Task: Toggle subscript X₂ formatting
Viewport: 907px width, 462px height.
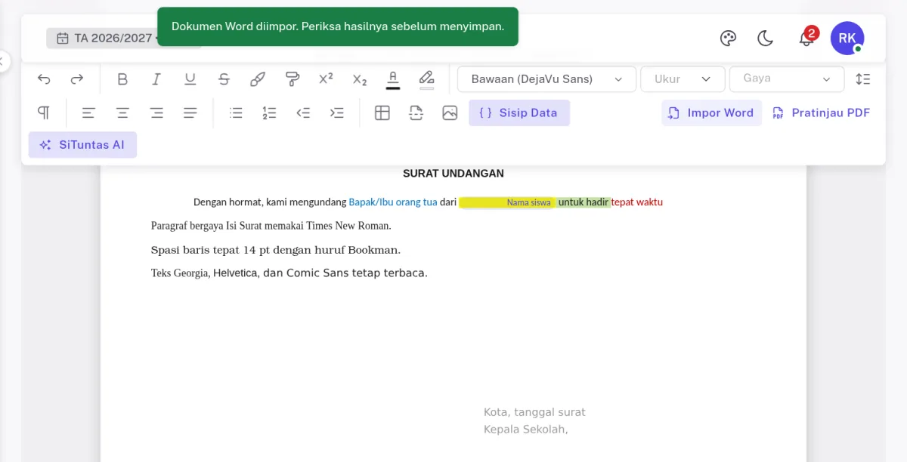Action: click(x=360, y=79)
